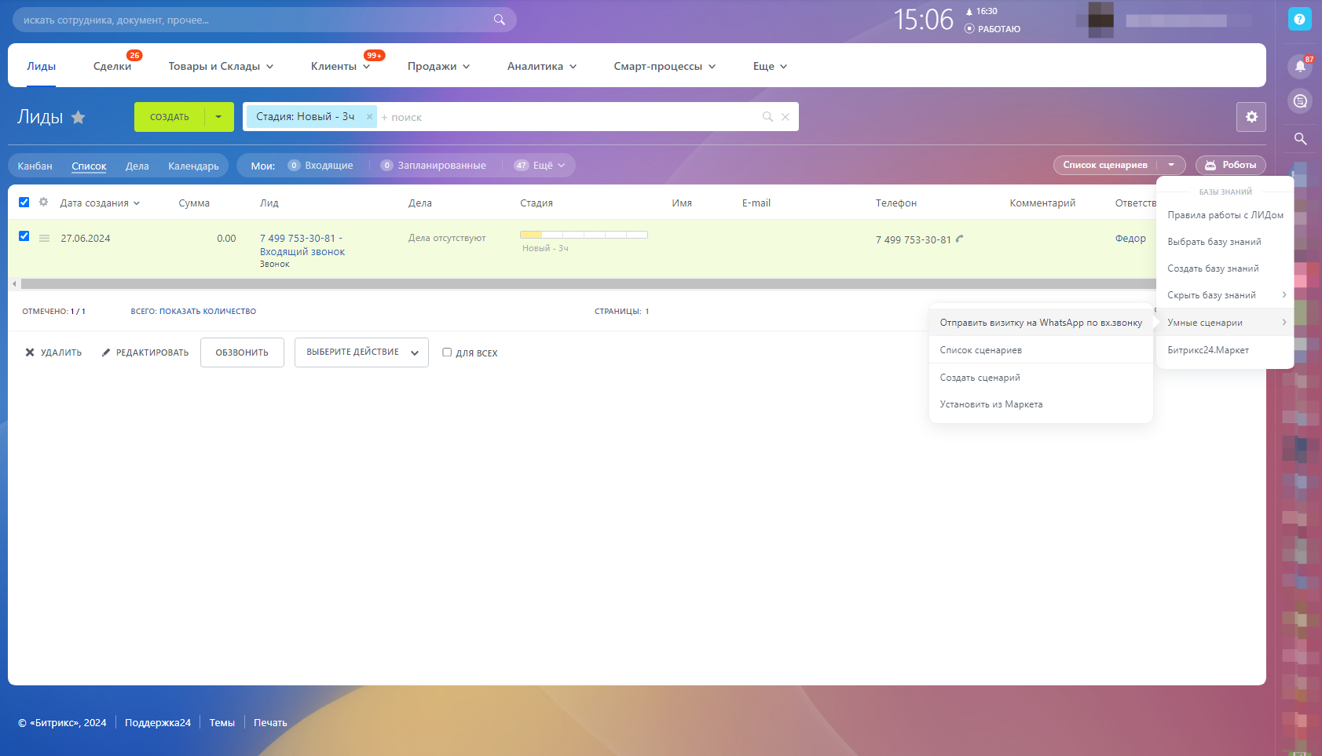Click the ПОКАЗАТЬ КОЛИЧЕСТВО link

coord(207,312)
